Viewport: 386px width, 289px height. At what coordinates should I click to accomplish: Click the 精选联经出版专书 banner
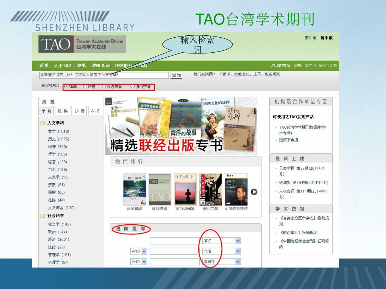pos(181,126)
